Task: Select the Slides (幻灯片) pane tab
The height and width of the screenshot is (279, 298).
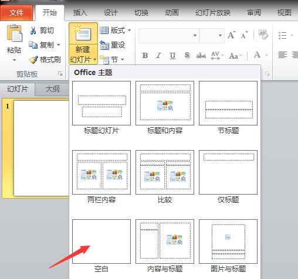Action: (x=18, y=89)
